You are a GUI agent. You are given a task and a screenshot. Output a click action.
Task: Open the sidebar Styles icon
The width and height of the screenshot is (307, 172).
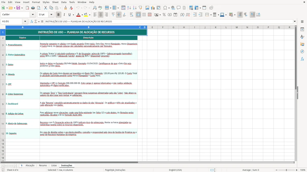(x=302, y=37)
